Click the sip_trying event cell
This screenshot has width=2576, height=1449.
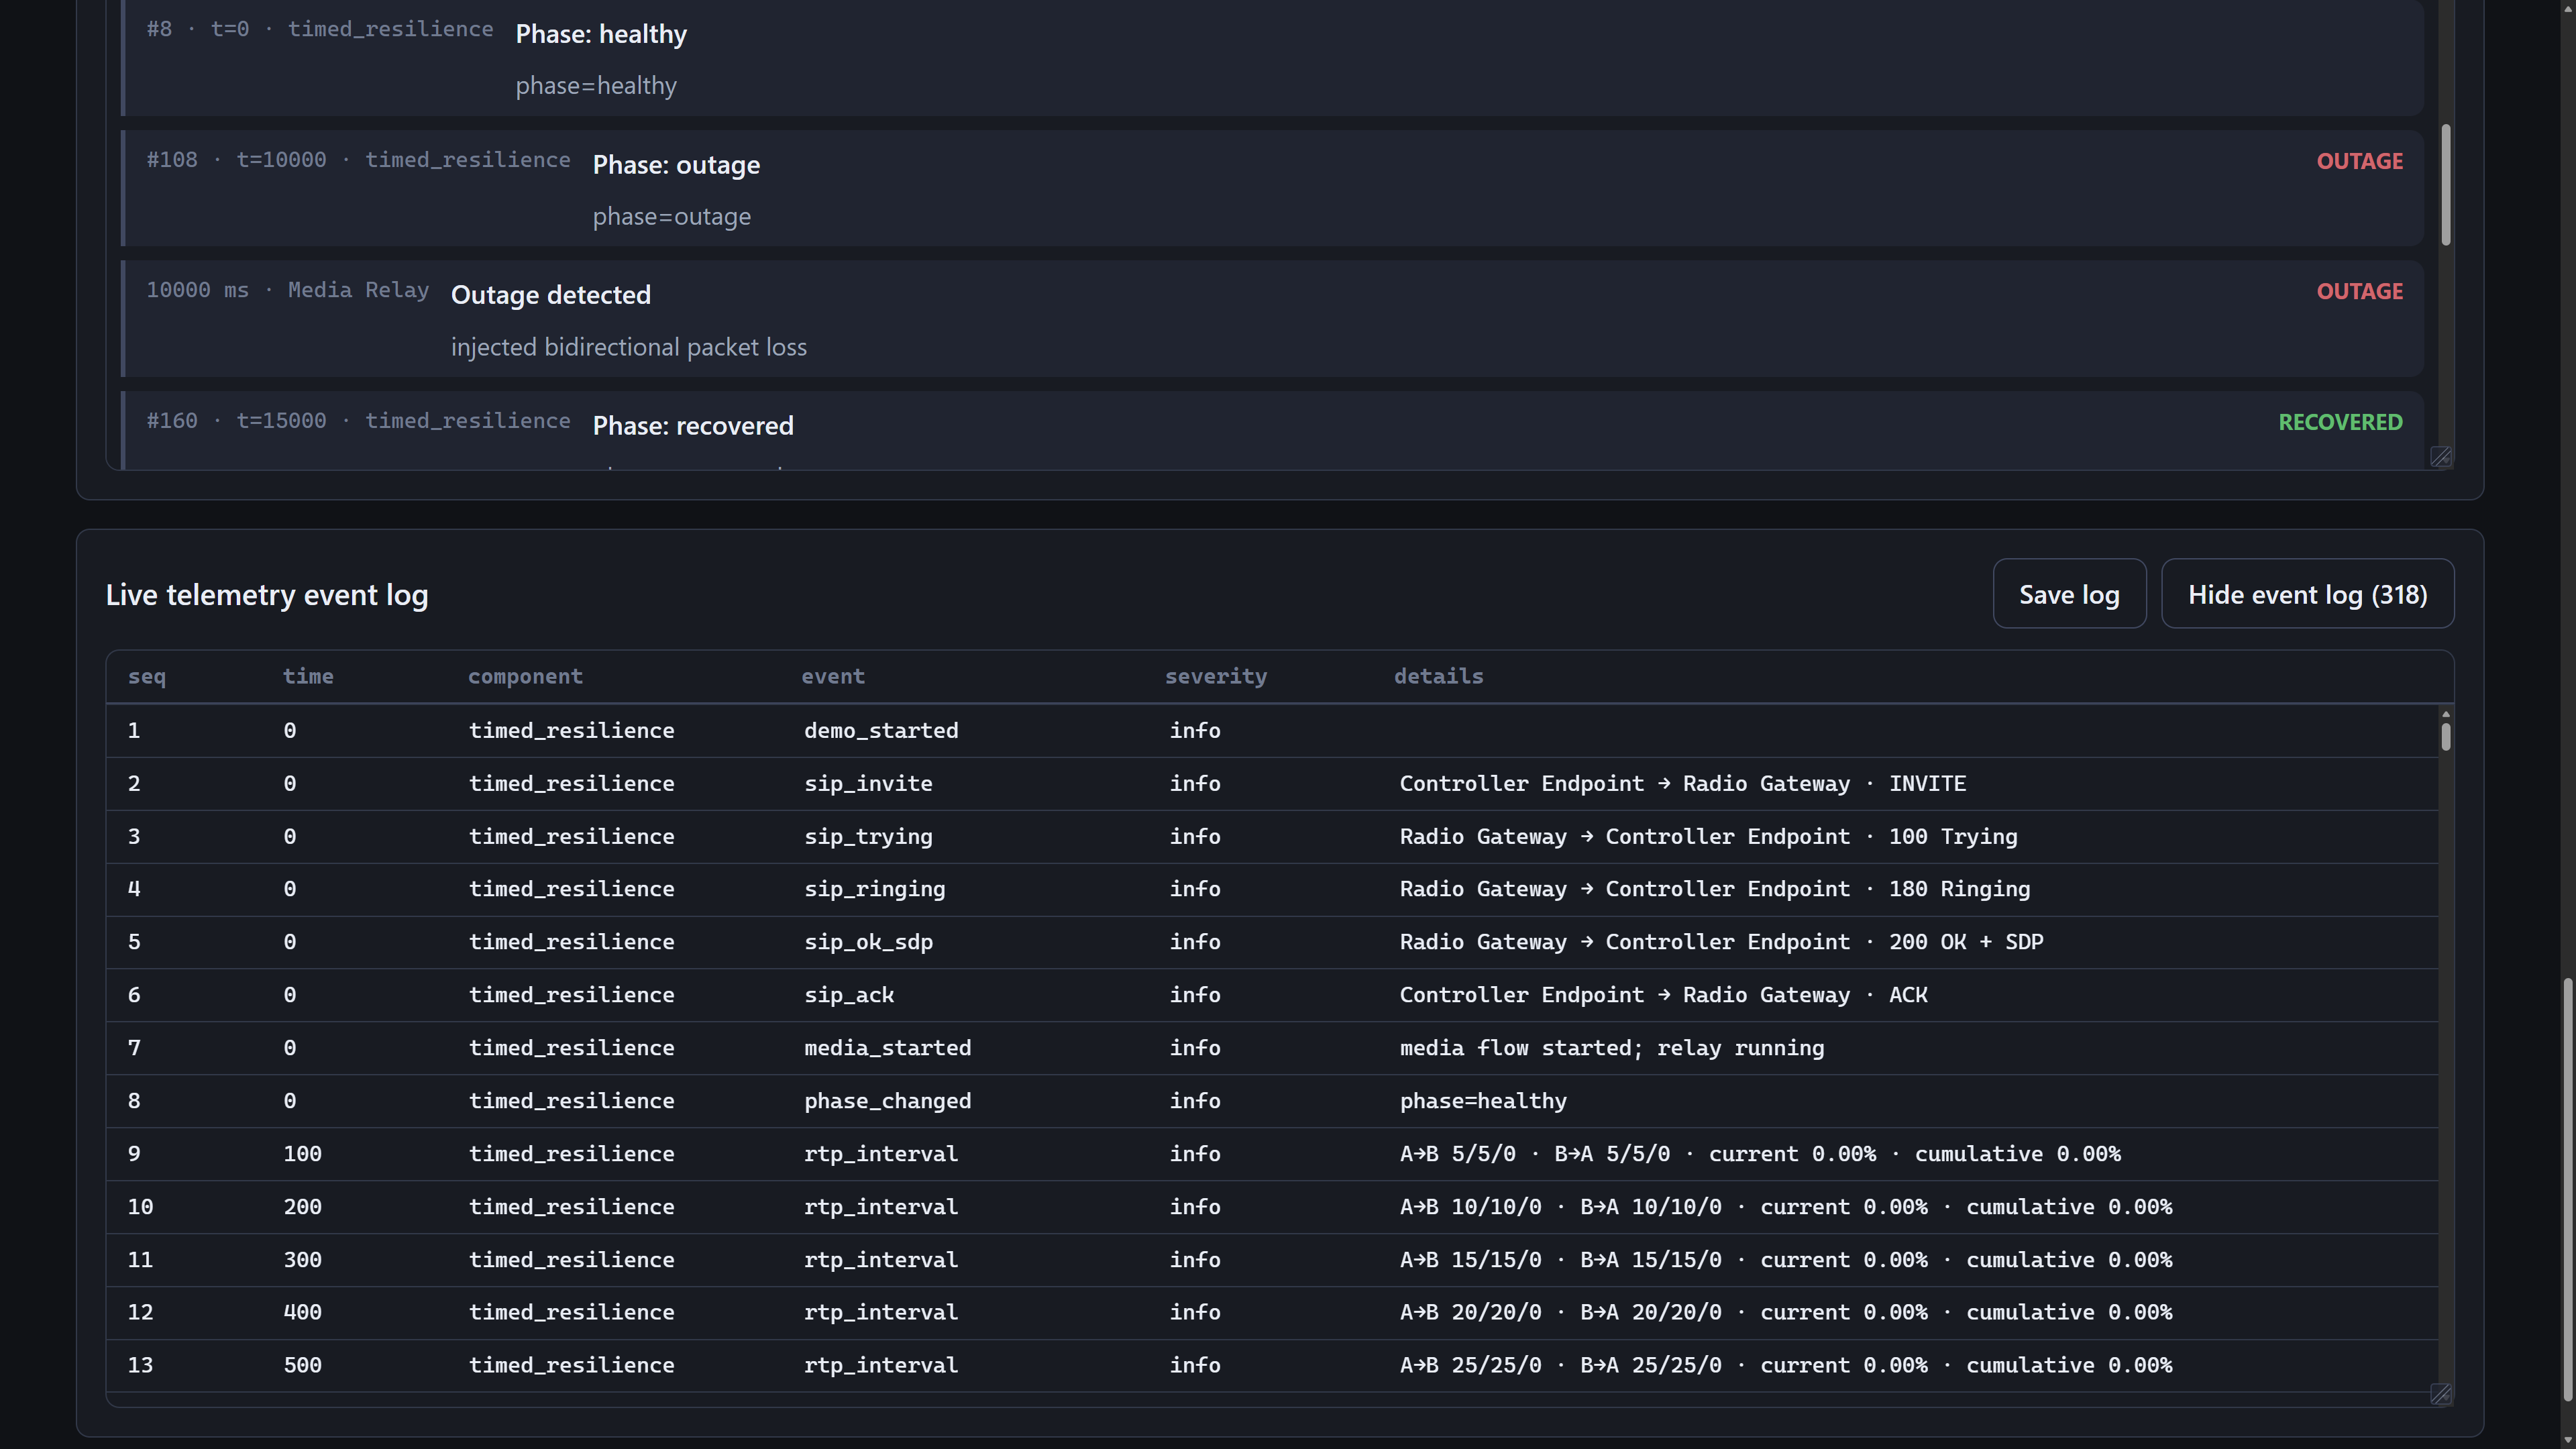tap(868, 837)
